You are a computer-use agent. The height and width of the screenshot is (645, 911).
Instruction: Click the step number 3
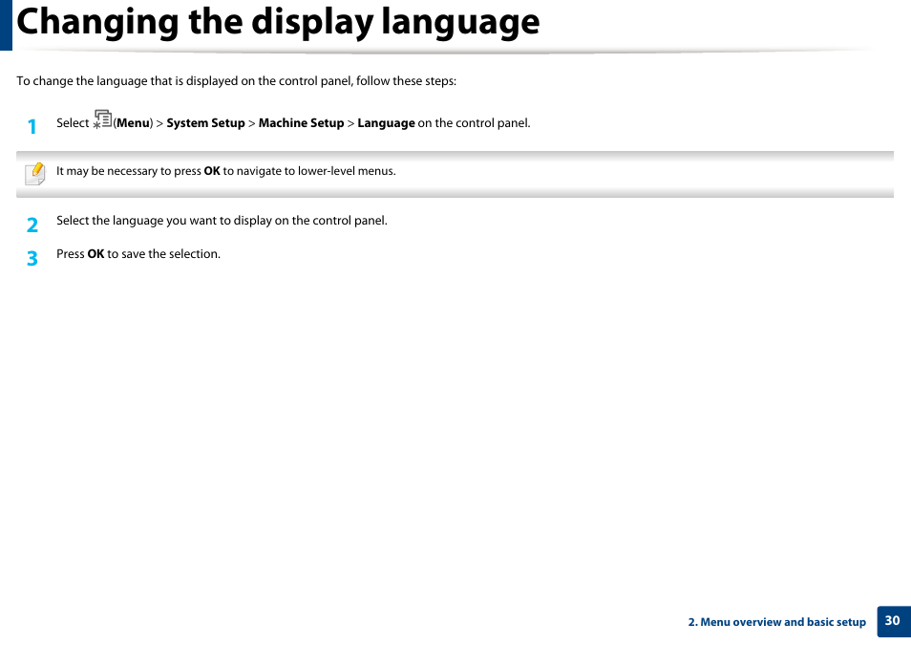click(x=32, y=258)
